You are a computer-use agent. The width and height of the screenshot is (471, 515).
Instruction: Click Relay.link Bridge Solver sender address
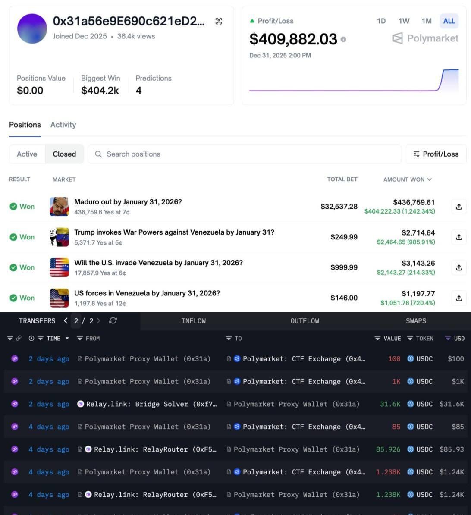pyautogui.click(x=151, y=404)
